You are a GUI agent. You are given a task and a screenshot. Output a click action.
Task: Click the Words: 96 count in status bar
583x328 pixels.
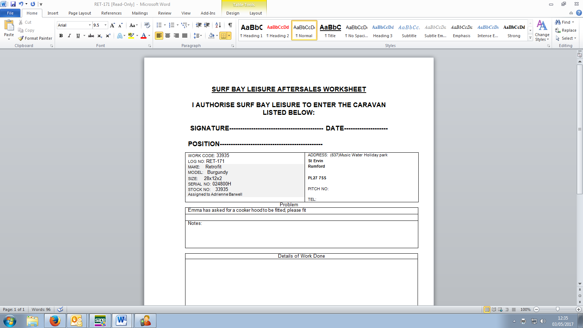(x=41, y=309)
